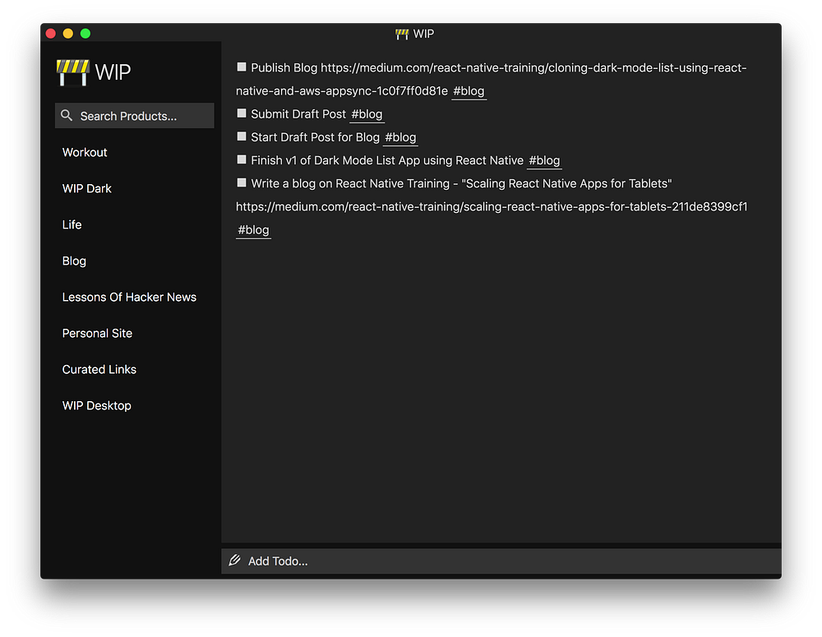Select the WIP Desktop product
Screen dimensions: 822x637
coord(97,405)
